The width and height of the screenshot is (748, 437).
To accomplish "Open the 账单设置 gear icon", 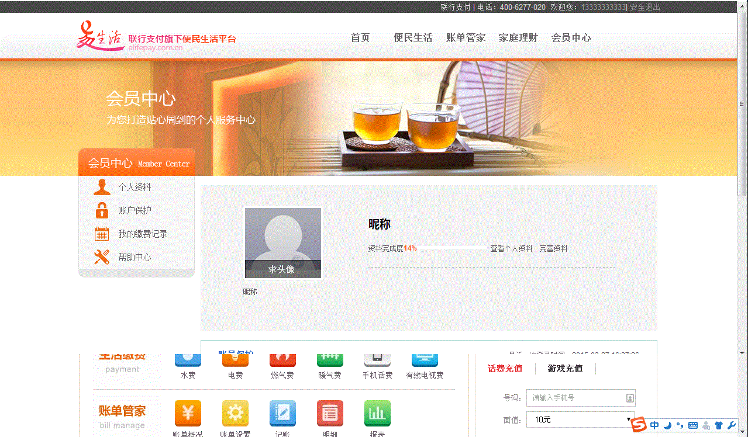I will 235,413.
